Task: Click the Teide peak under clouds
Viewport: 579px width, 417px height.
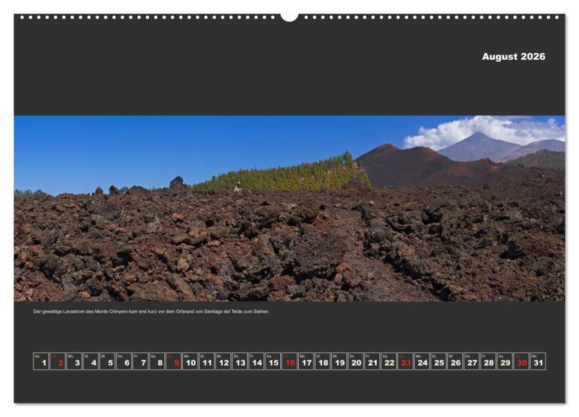Action: pos(479,145)
